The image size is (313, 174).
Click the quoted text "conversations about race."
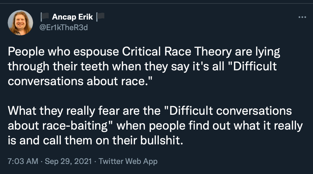click(x=80, y=81)
